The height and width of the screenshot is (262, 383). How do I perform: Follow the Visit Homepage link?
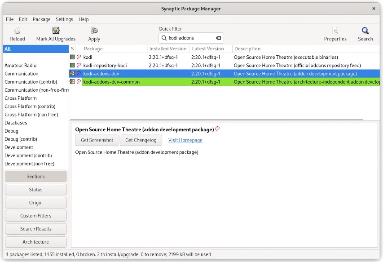point(185,140)
